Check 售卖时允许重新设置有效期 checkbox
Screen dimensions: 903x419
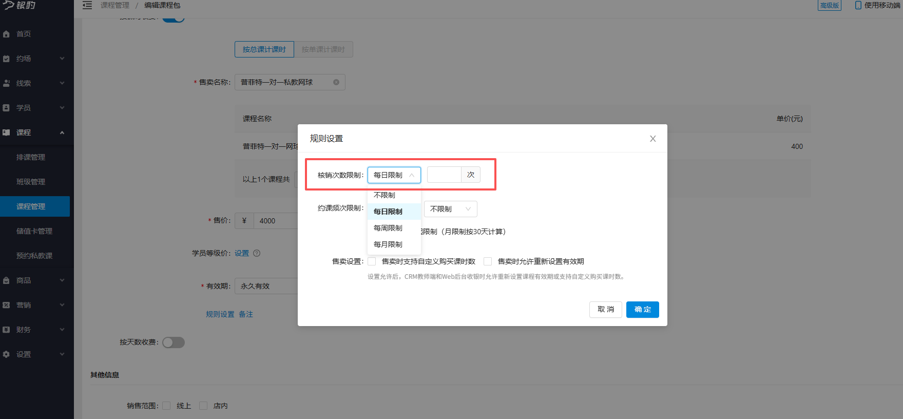click(x=488, y=261)
